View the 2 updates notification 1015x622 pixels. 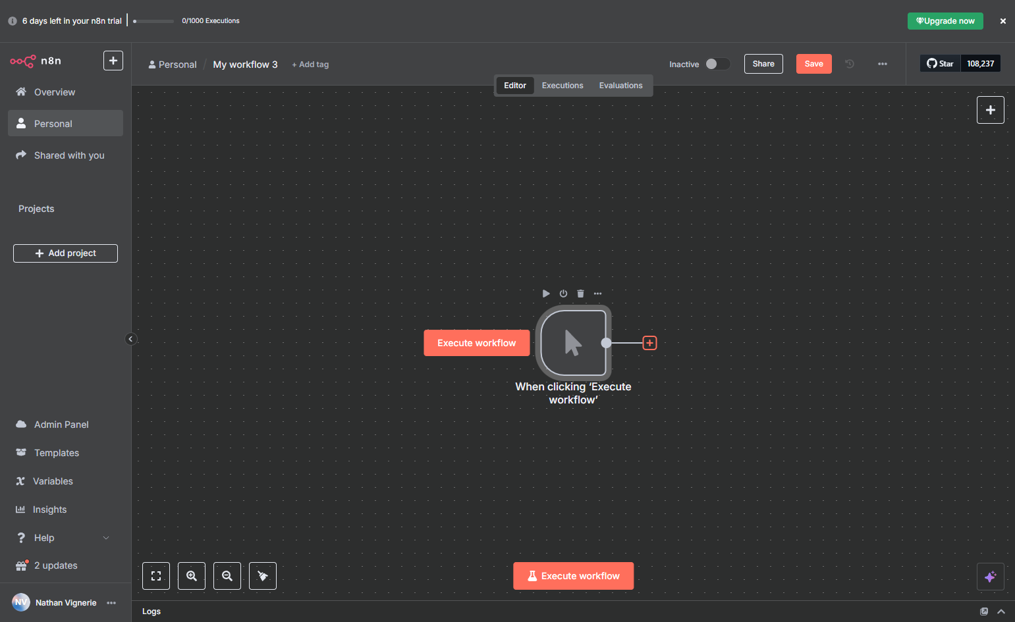tap(65, 565)
